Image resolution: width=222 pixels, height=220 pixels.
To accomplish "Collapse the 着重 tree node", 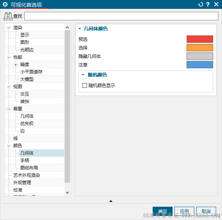I will pos(8,109).
